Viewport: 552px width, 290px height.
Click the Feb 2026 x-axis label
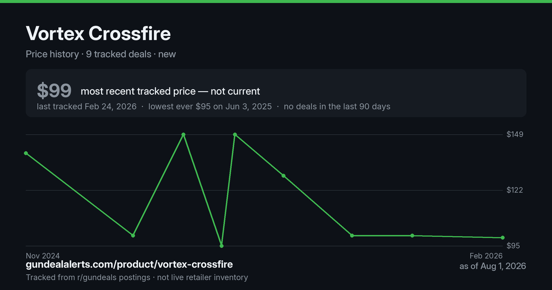click(486, 255)
